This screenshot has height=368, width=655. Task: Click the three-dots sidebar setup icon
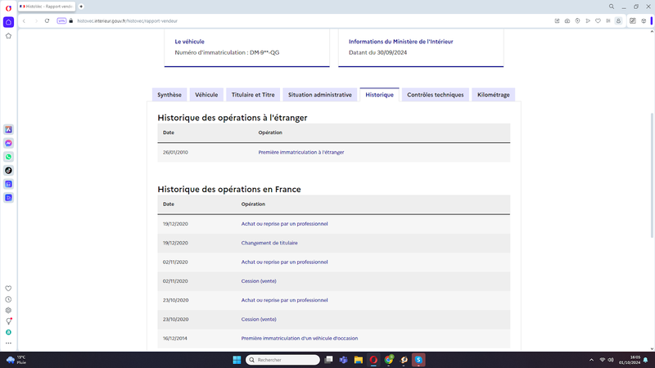click(x=8, y=343)
